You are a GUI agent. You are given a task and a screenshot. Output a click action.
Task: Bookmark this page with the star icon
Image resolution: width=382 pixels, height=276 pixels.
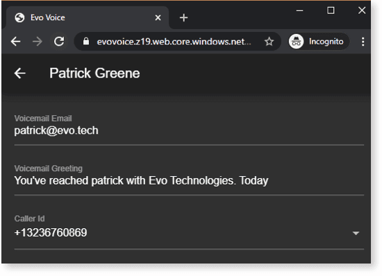[x=269, y=42]
